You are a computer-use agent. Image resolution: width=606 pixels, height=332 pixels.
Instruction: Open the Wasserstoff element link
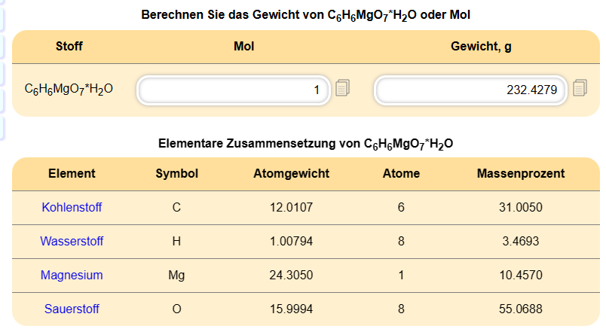[72, 241]
